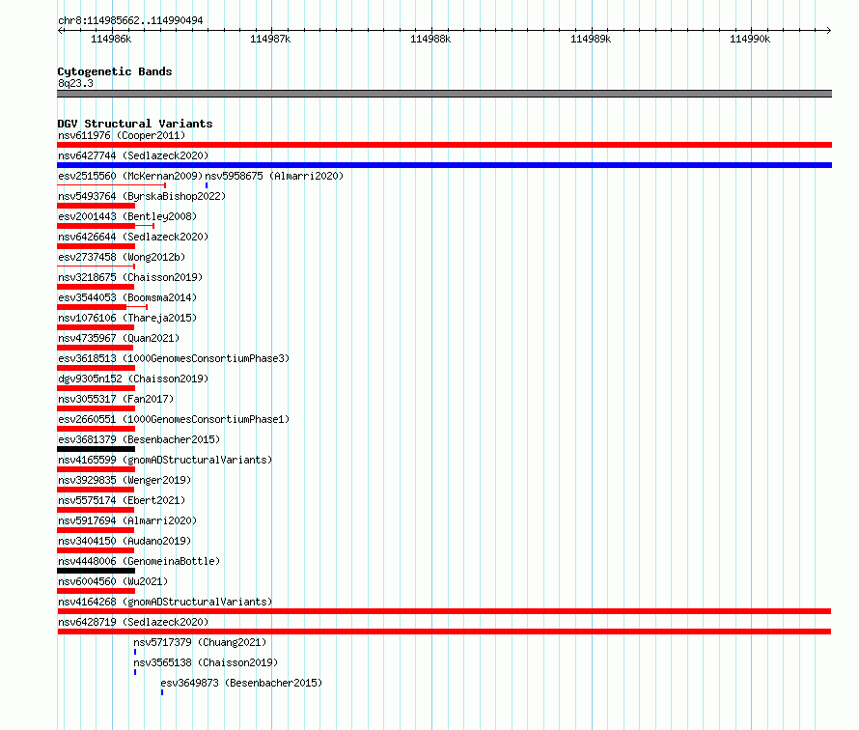The width and height of the screenshot is (859, 730).
Task: Select nsv5575174 (Ebert2021) variant label
Action: (x=122, y=500)
